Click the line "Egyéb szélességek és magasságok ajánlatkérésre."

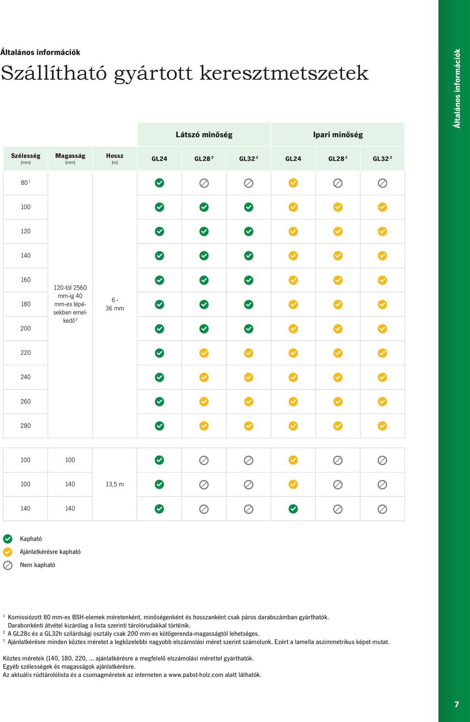click(69, 667)
